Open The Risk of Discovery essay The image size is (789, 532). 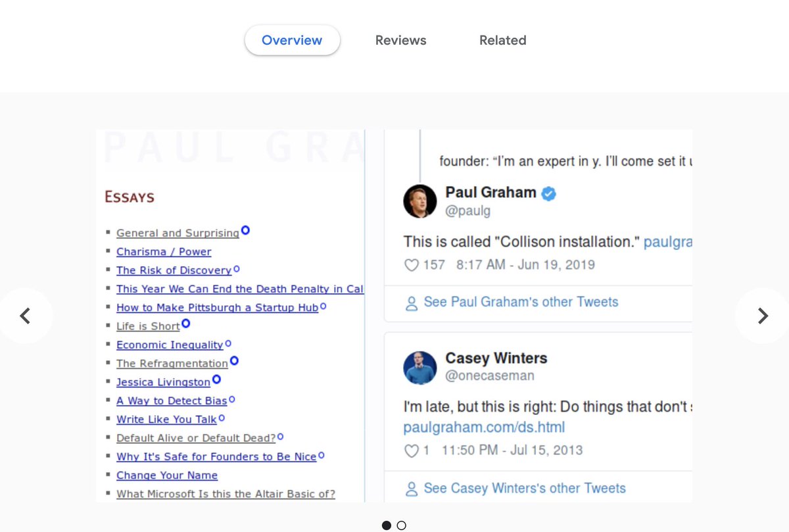174,270
